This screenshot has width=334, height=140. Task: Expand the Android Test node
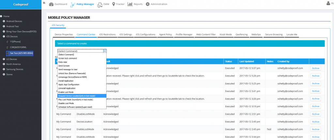(x=4, y=26)
